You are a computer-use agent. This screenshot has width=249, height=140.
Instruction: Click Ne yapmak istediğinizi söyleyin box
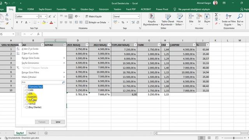coord(194,9)
